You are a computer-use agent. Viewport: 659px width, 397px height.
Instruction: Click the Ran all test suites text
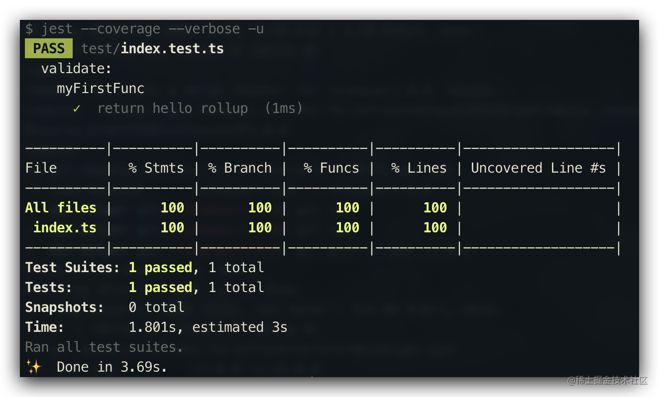(x=105, y=347)
